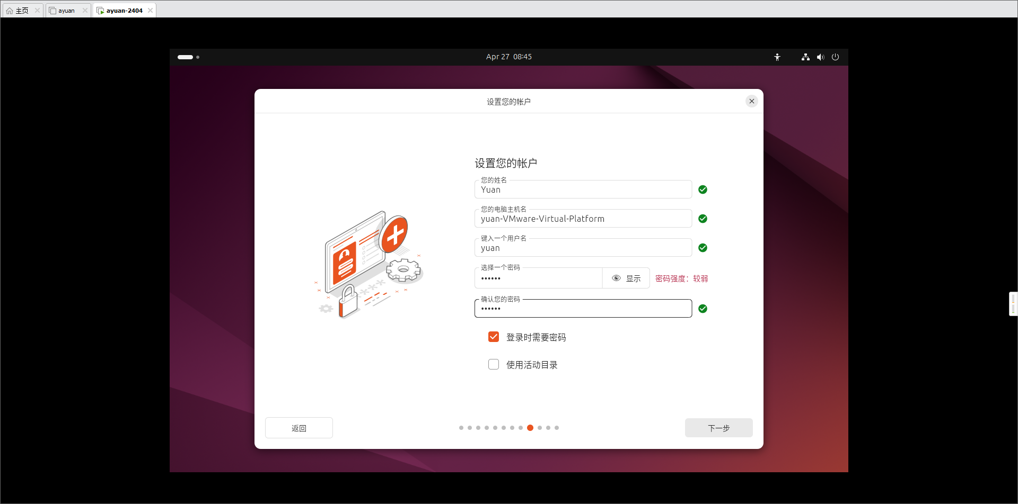
Task: Click the dialog title 设置您的帐户
Action: click(x=508, y=102)
